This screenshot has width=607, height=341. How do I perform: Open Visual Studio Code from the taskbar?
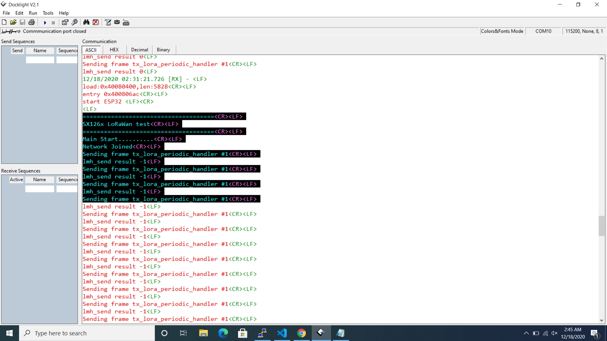282,333
